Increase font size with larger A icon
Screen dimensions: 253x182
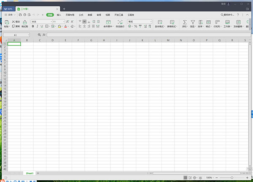click(67, 22)
